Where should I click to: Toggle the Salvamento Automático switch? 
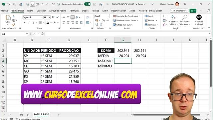[x=88, y=4]
